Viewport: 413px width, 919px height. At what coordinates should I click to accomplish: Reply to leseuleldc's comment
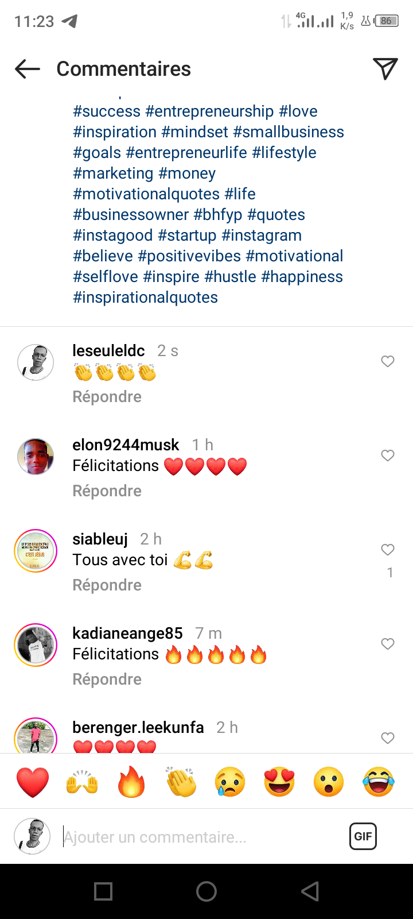pyautogui.click(x=107, y=397)
